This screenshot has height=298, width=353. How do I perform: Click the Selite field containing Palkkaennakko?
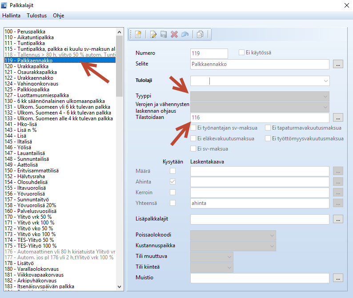pos(260,64)
